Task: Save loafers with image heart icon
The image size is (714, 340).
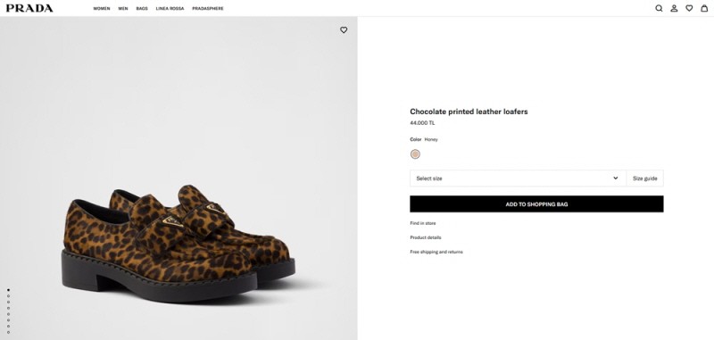Action: [x=344, y=30]
